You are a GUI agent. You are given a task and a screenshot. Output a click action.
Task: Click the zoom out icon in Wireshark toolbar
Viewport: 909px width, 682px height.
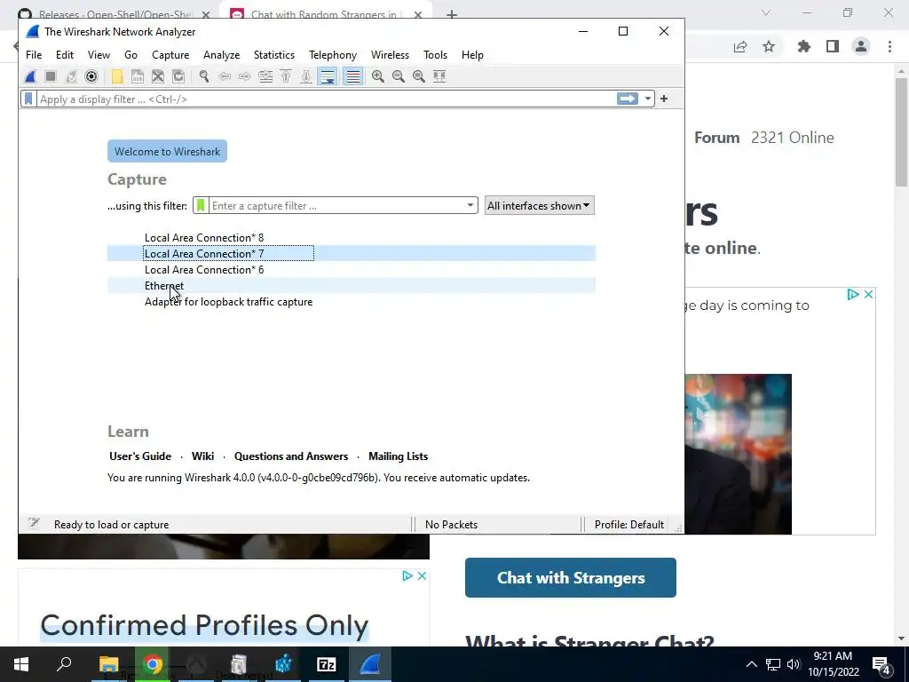pos(399,76)
